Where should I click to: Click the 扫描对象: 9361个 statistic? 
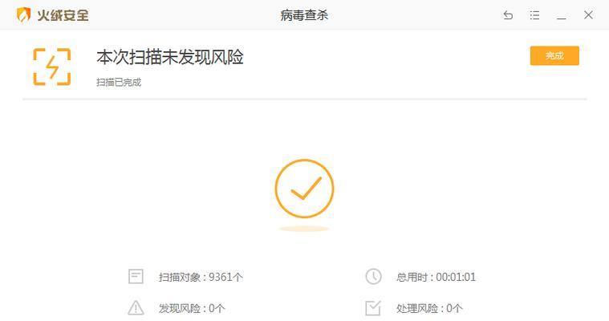[x=201, y=277]
